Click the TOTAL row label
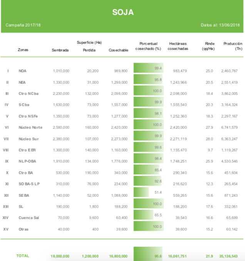The image size is (245, 261). click(23, 256)
